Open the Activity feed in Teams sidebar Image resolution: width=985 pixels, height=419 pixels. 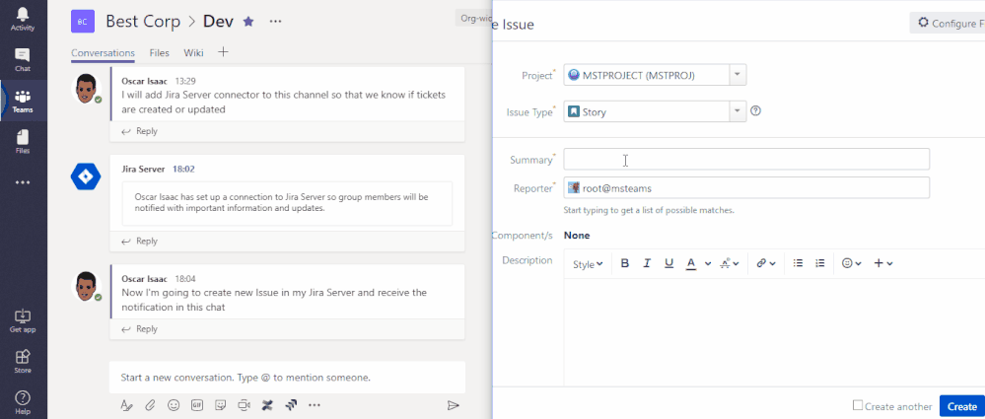pyautogui.click(x=23, y=20)
